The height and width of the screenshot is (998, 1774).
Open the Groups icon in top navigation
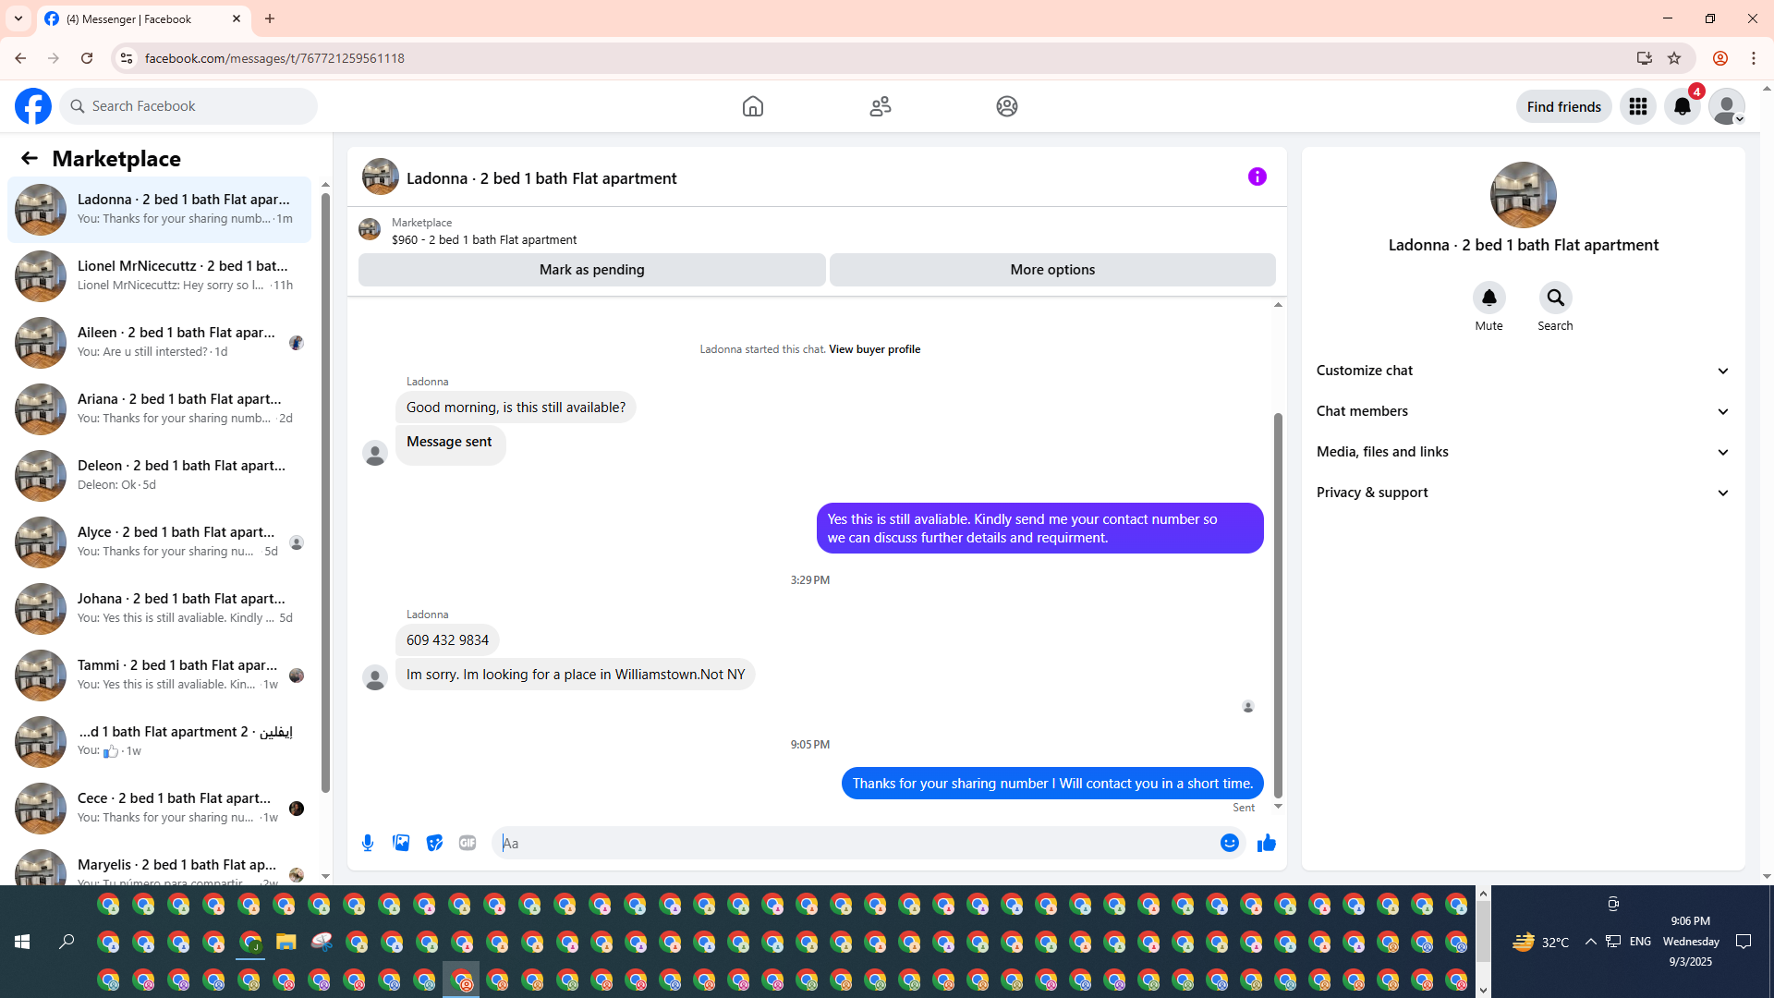1007,106
